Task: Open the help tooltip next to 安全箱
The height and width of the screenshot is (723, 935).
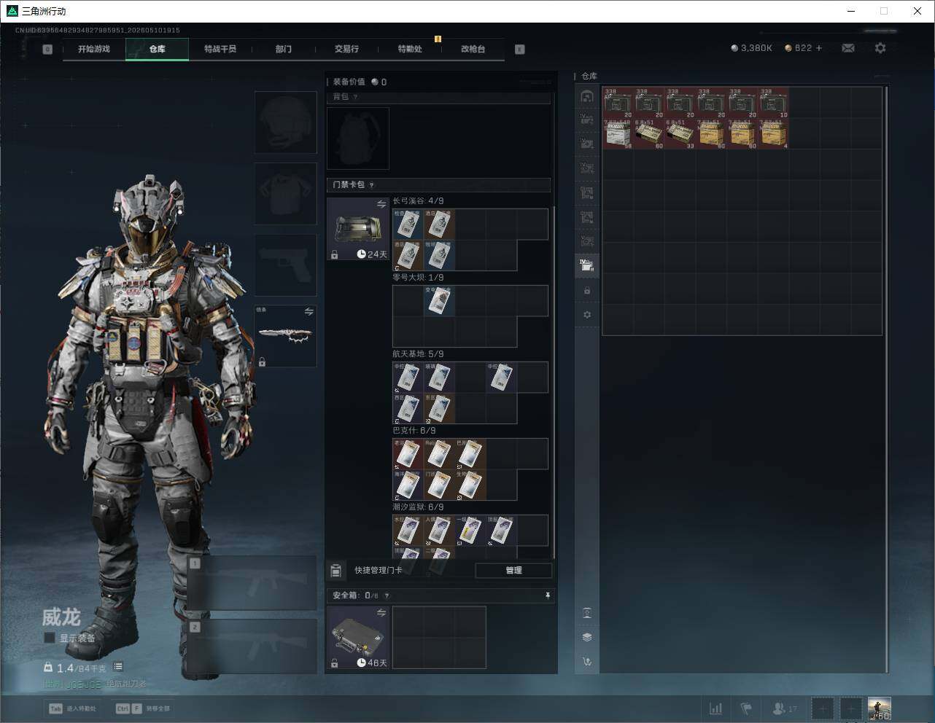Action: 387,595
